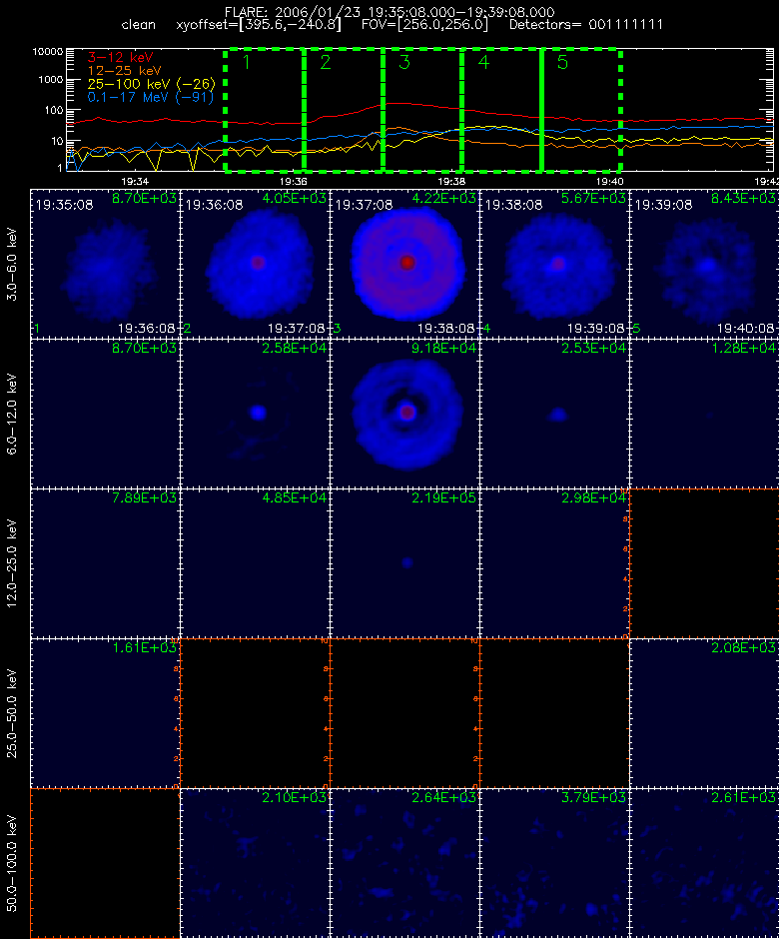Click the 2.08E+03 peak value
779x939 pixels.
[743, 647]
